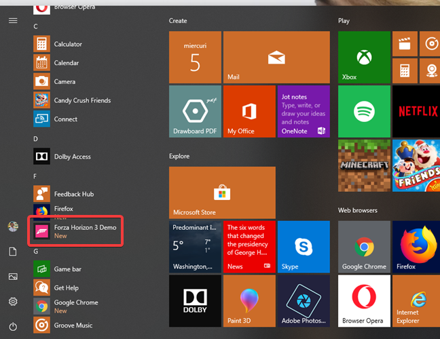
Task: Click the letter G group header
Action: tap(35, 252)
